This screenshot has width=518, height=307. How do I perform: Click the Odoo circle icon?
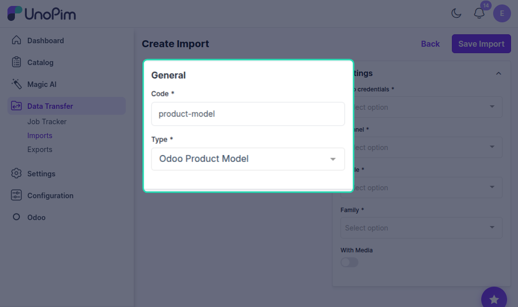click(16, 217)
